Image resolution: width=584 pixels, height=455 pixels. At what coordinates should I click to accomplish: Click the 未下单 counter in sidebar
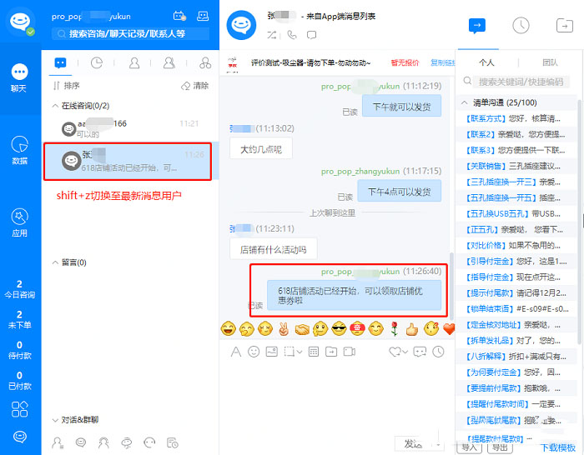(19, 320)
